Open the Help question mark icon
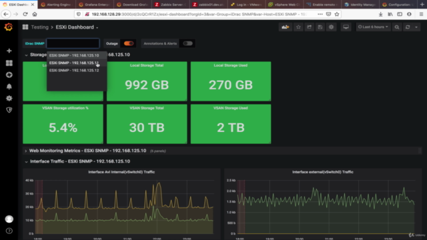Viewport: 427px width, 240px height. pos(9,231)
